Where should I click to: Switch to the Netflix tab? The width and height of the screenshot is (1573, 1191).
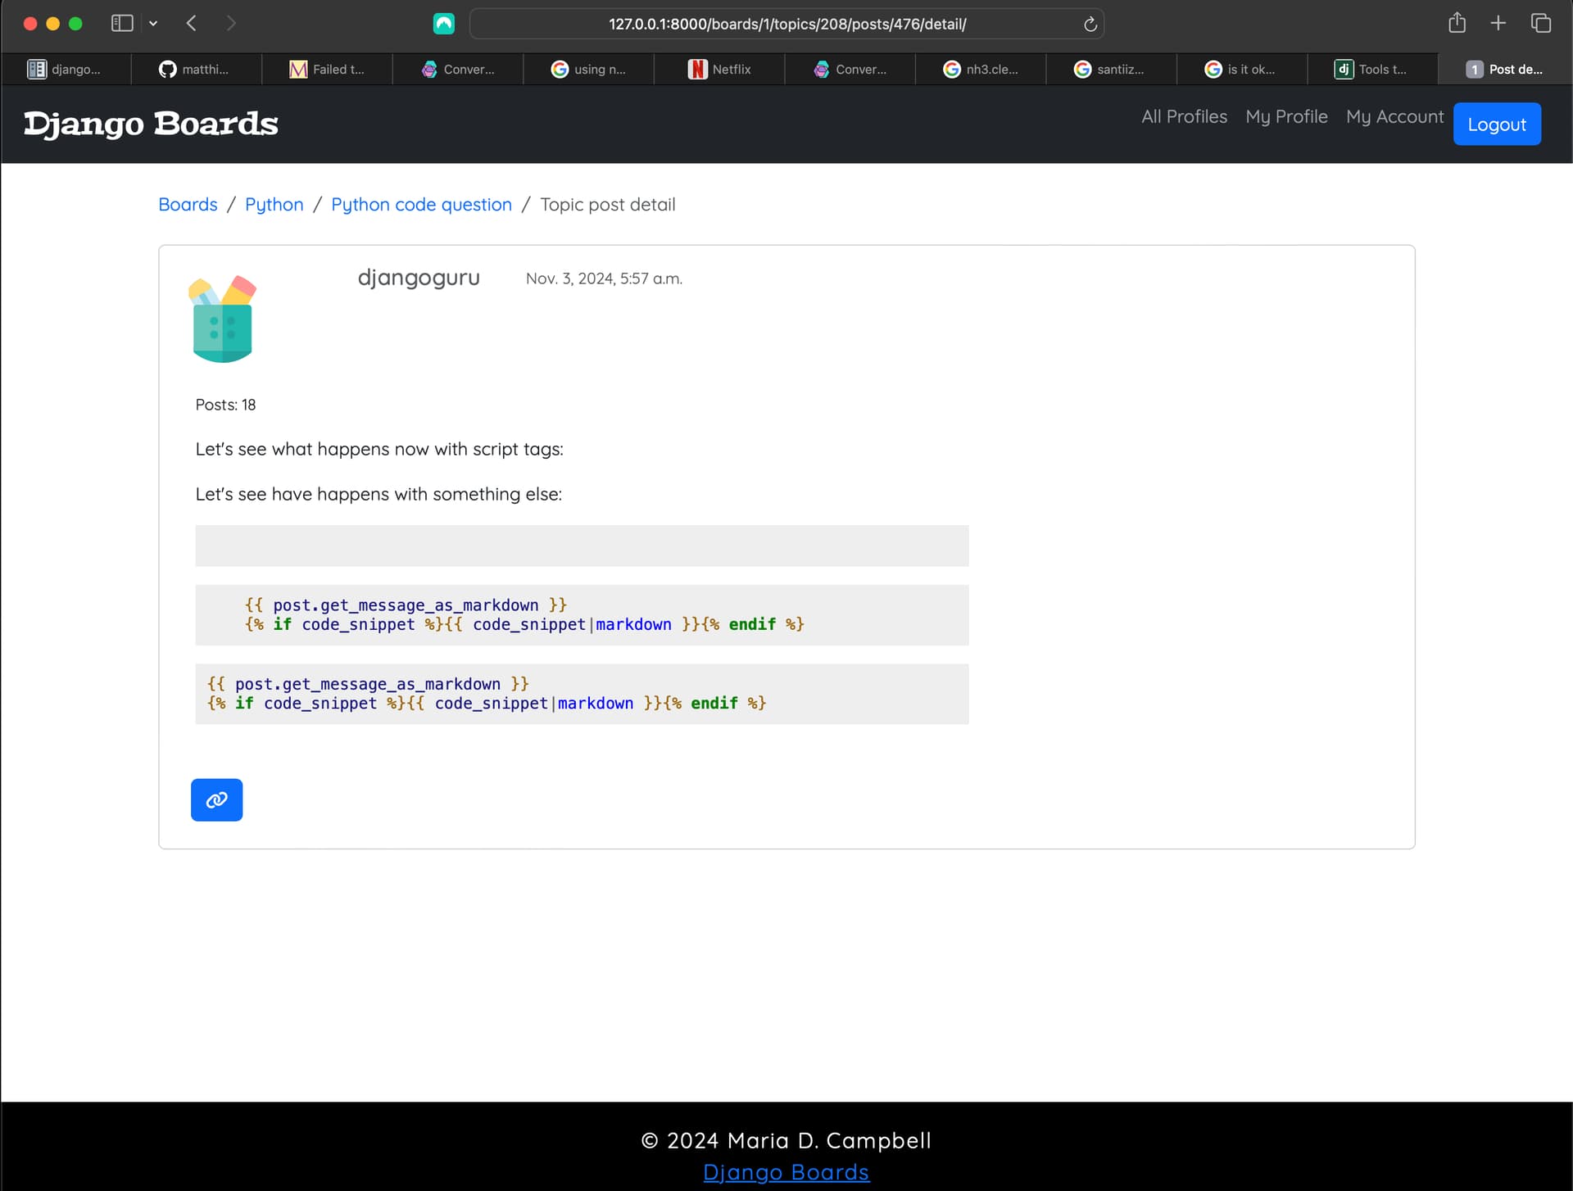click(719, 70)
